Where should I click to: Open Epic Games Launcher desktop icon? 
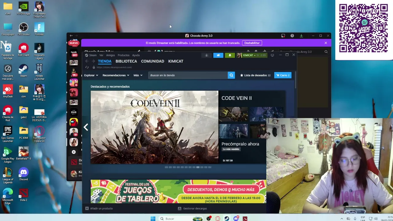click(8, 134)
